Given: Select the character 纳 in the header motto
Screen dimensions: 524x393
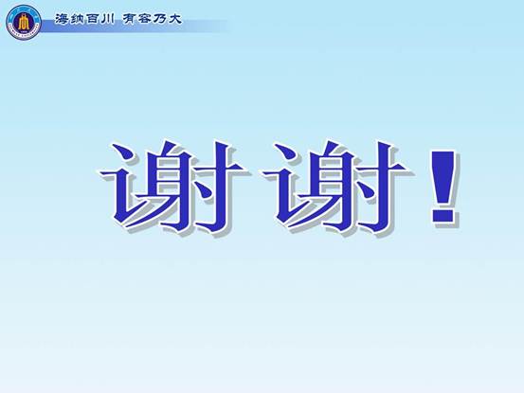Looking at the screenshot, I should coord(78,19).
